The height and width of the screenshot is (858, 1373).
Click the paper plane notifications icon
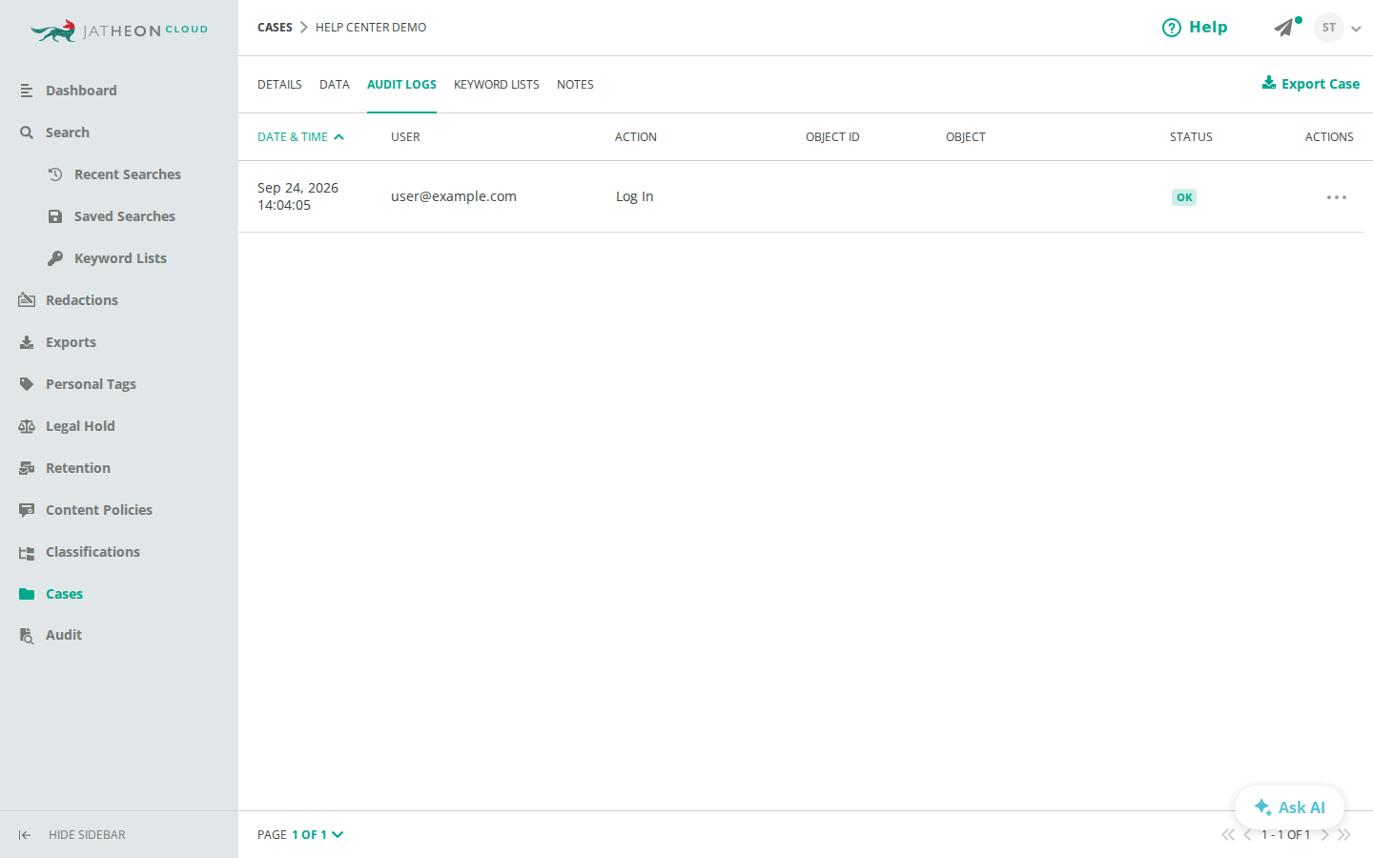[x=1284, y=28]
